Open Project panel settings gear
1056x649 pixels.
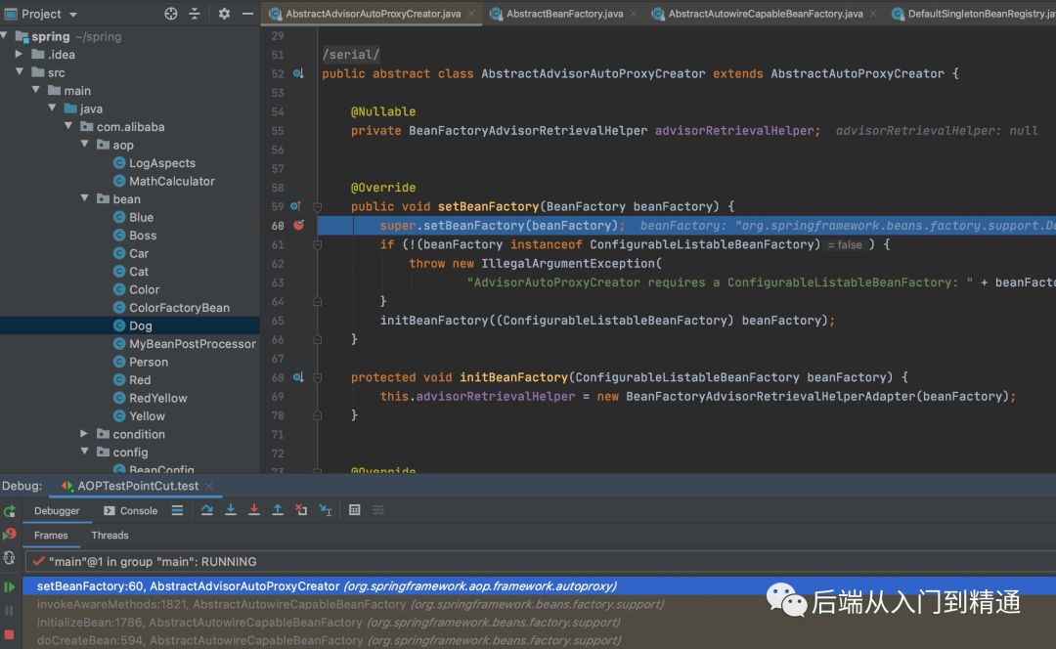pos(224,14)
